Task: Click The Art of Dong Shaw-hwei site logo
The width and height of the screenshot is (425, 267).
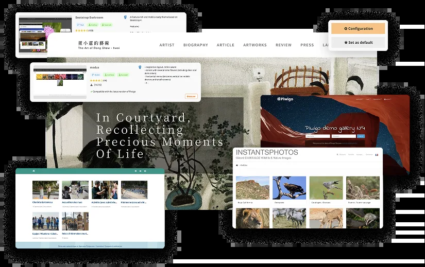Action: pyautogui.click(x=99, y=45)
